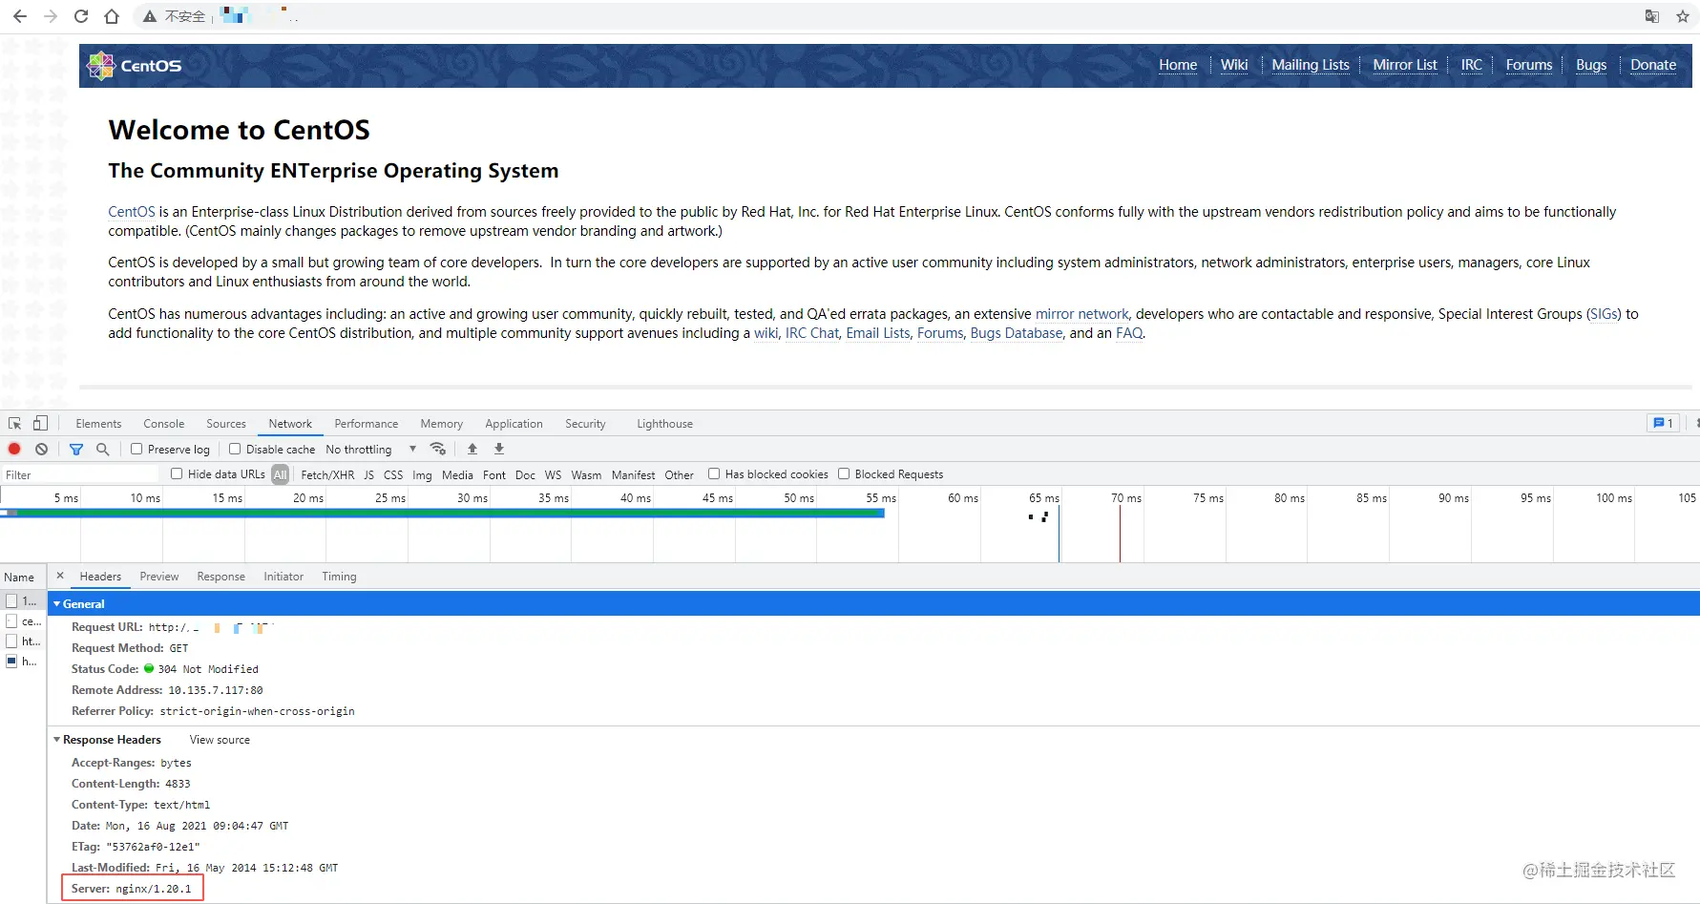The width and height of the screenshot is (1700, 904).
Task: Check the Hide data URLs option
Action: (x=177, y=473)
